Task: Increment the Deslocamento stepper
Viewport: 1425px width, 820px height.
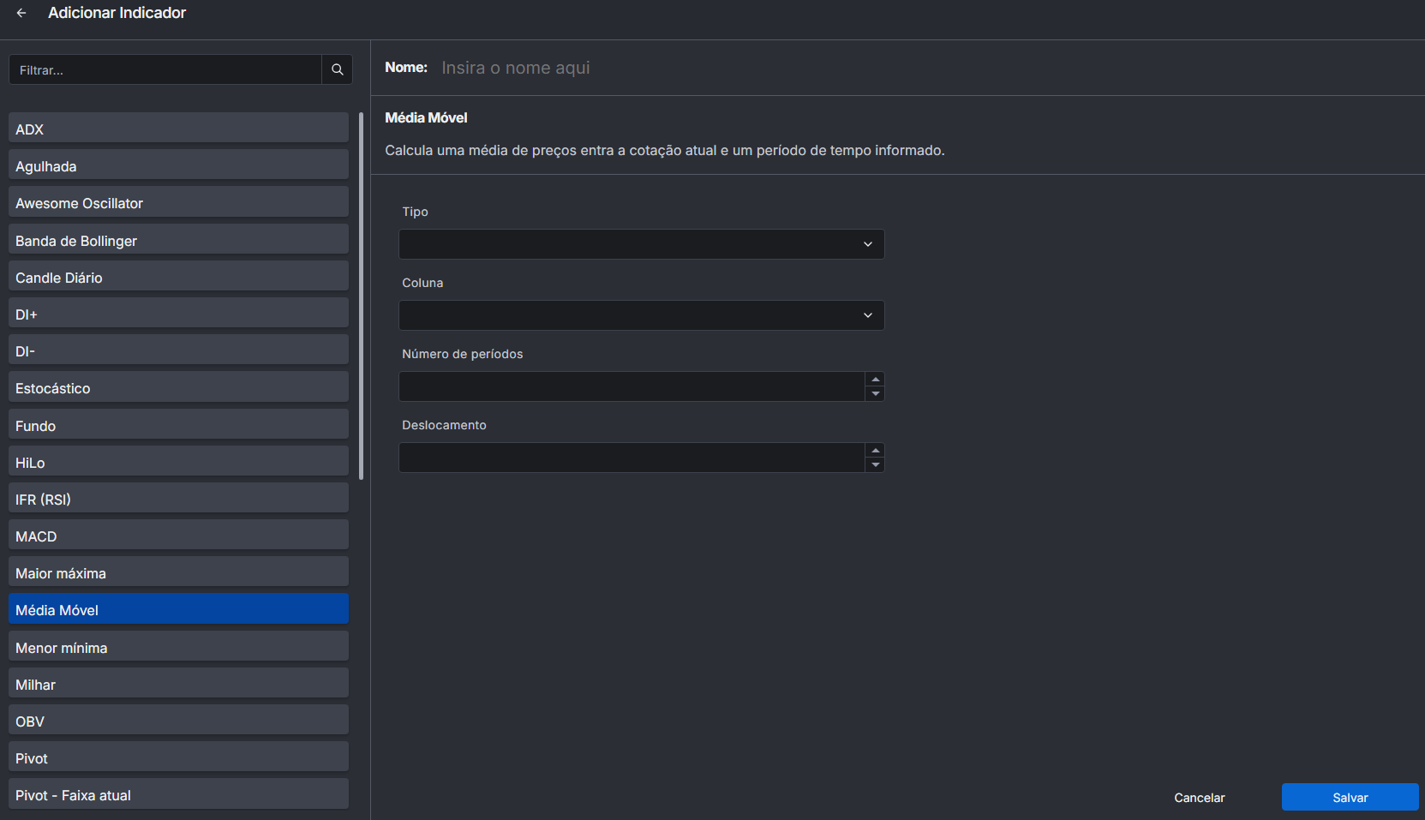Action: click(x=875, y=451)
